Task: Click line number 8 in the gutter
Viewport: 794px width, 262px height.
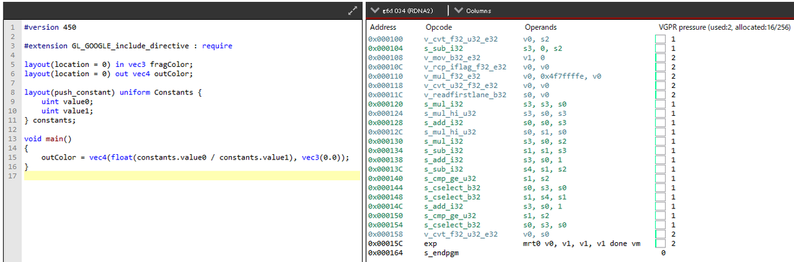Action: (x=15, y=93)
